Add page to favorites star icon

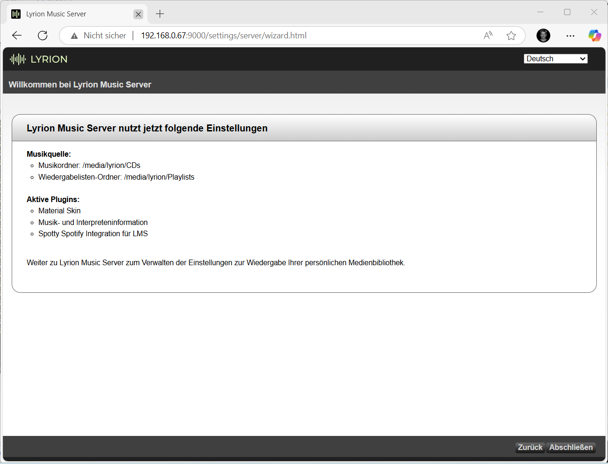pyautogui.click(x=511, y=36)
